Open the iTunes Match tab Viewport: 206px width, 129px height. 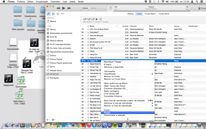click(150, 14)
